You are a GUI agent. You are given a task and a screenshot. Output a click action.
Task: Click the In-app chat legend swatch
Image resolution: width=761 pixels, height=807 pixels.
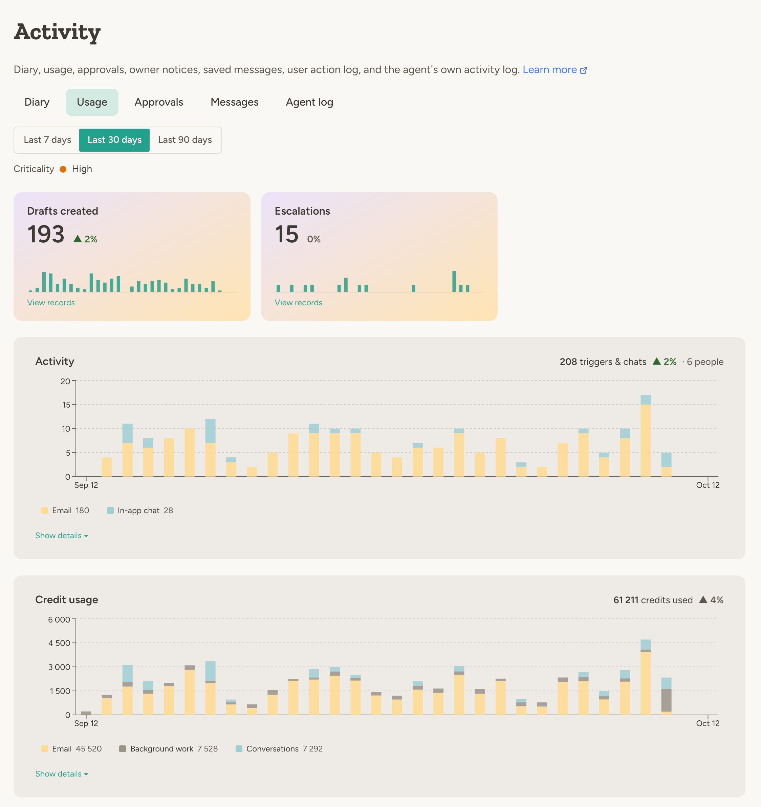[110, 511]
